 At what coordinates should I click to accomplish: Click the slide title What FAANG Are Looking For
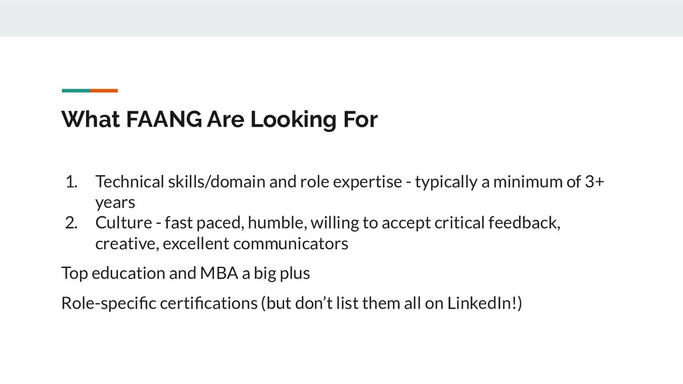coord(219,119)
